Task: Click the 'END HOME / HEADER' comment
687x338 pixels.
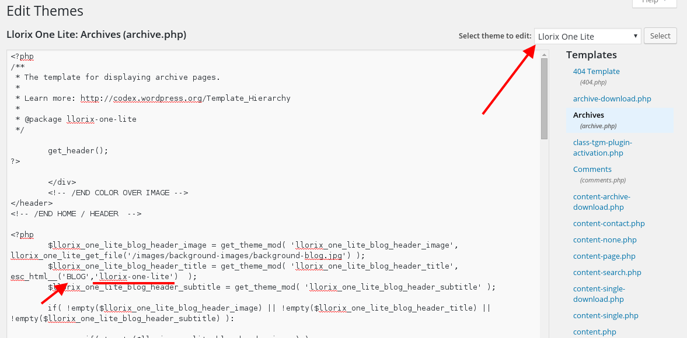Action: click(x=76, y=214)
